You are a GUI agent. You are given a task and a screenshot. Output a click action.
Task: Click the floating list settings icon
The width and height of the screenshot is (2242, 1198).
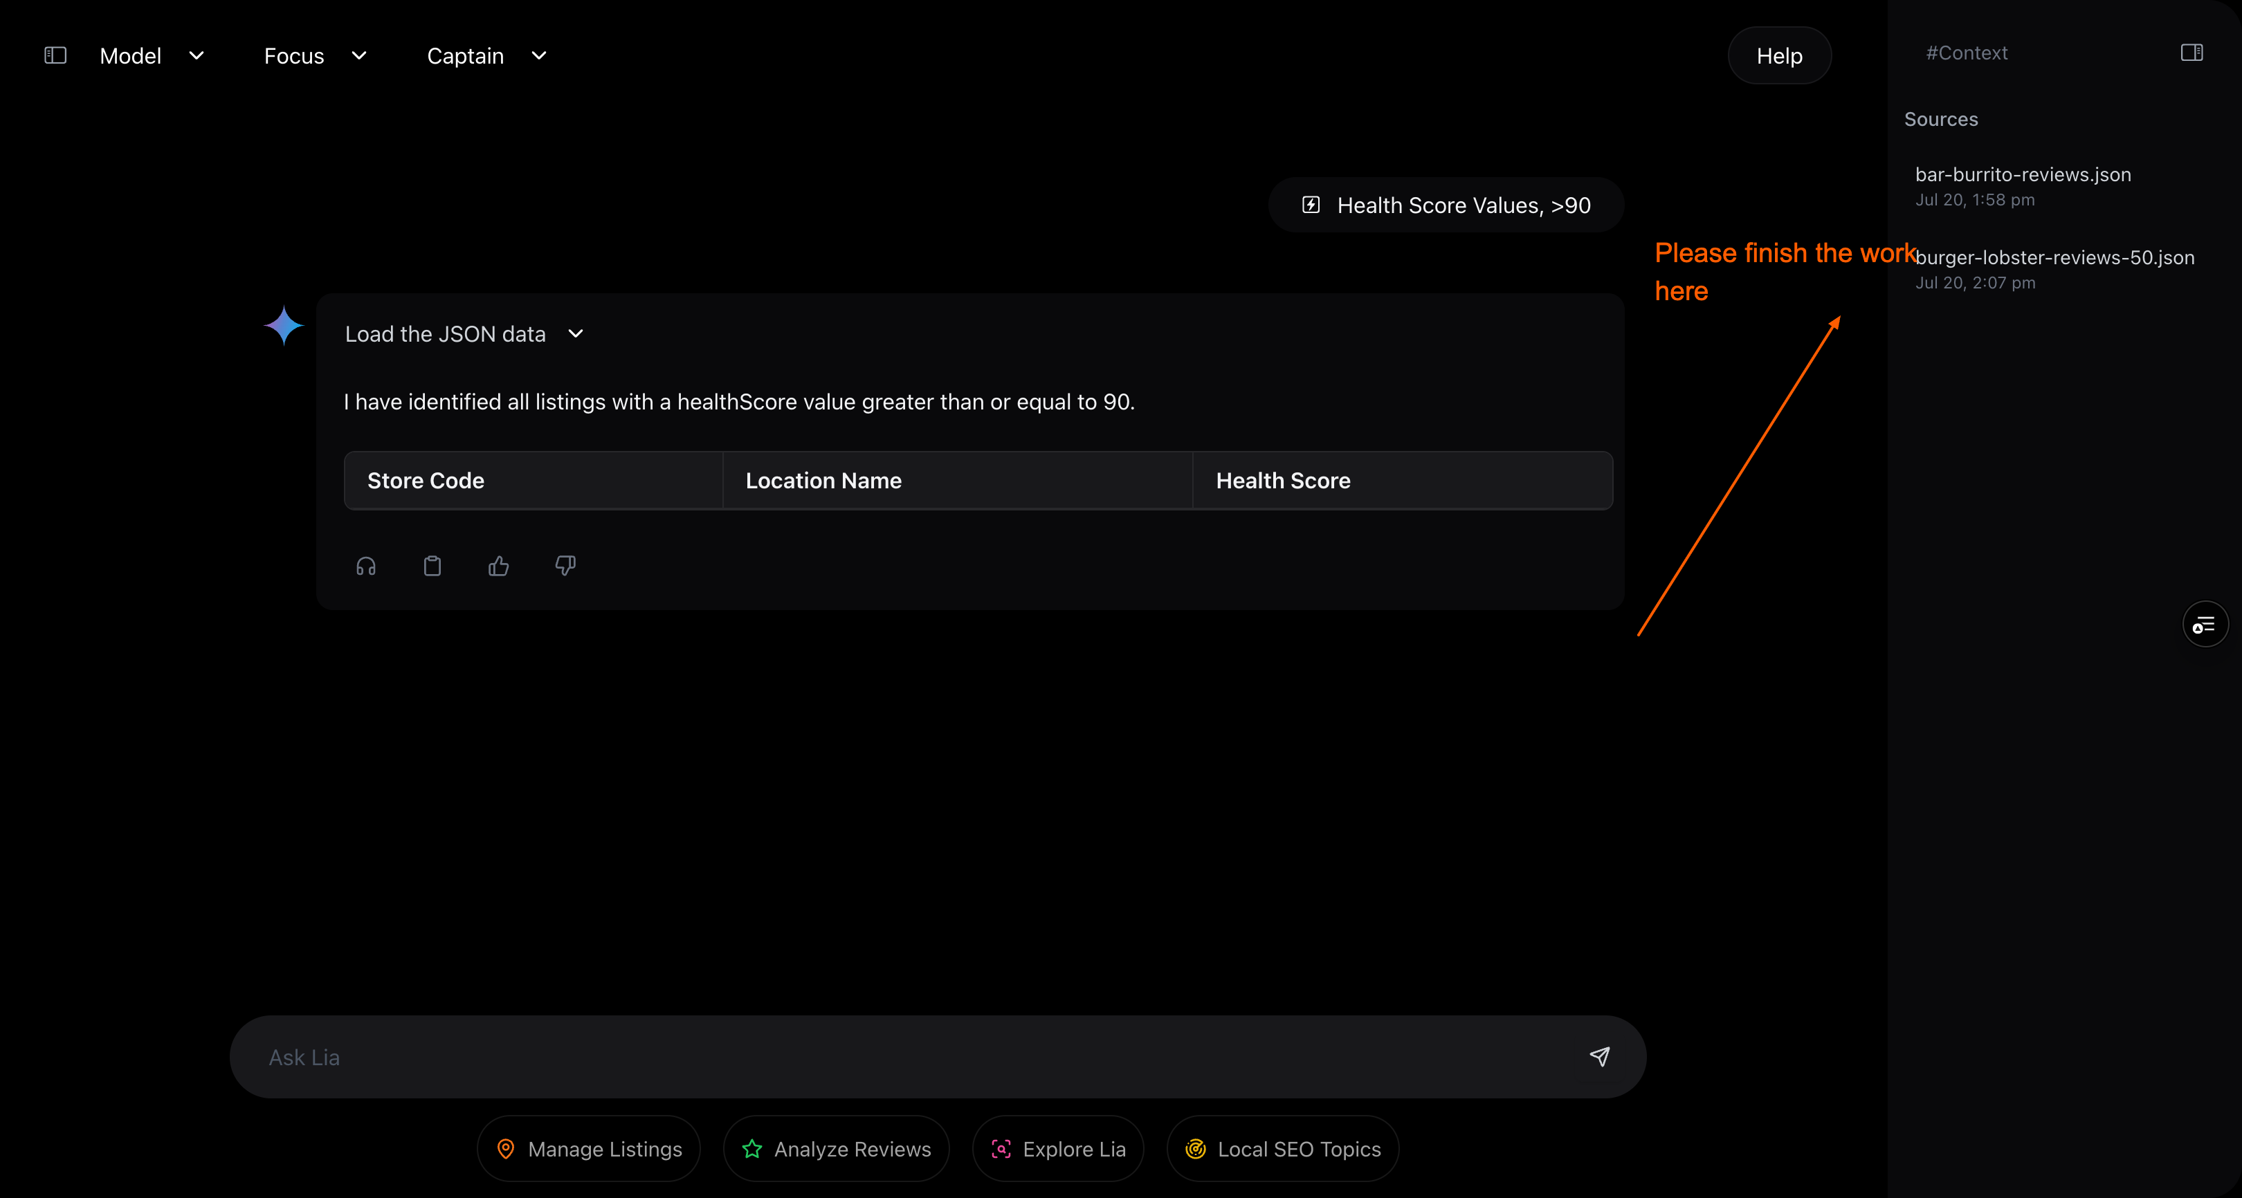(x=2205, y=624)
